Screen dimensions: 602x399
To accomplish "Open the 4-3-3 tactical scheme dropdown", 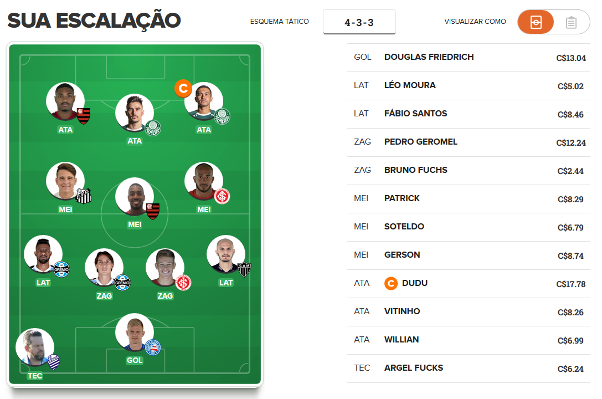I will (x=359, y=22).
